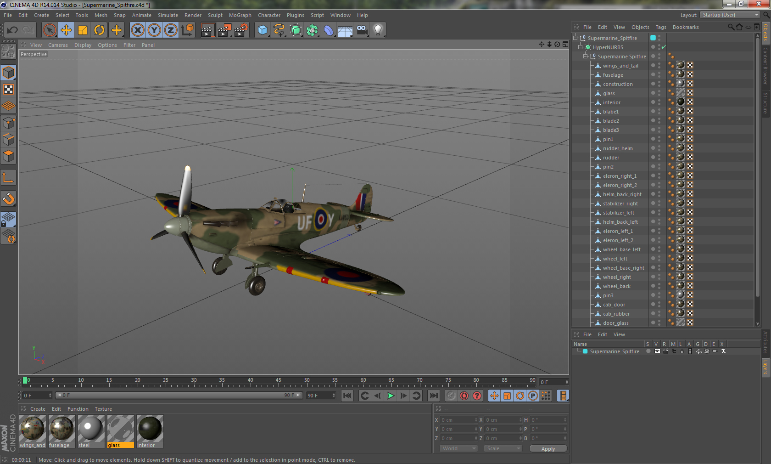Image resolution: width=771 pixels, height=464 pixels.
Task: Add a camera object
Action: (x=362, y=30)
